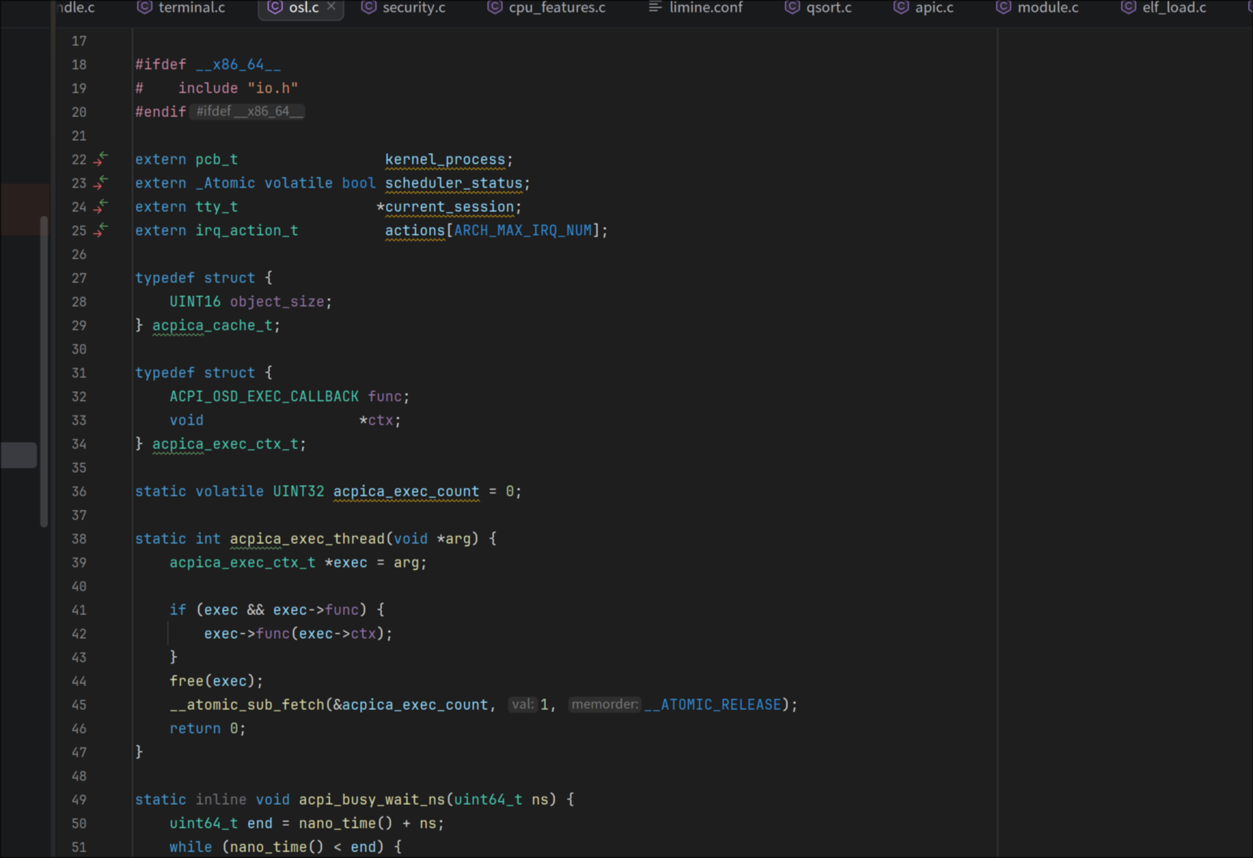The width and height of the screenshot is (1253, 858).
Task: Click the ARCH_MAX_IRQ_NUM macro reference
Action: (522, 230)
